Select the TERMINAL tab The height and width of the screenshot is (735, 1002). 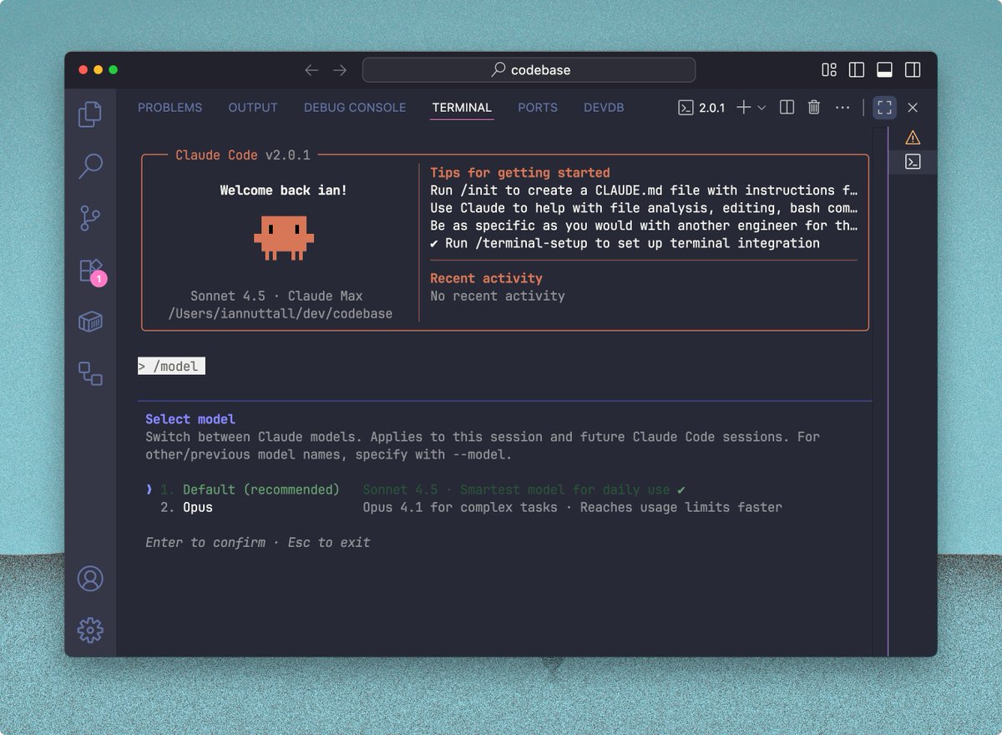coord(462,108)
